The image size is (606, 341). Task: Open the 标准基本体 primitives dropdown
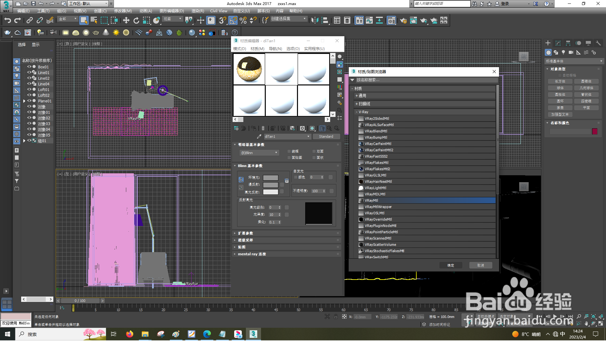pyautogui.click(x=574, y=61)
